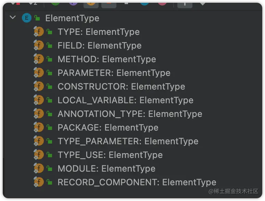Click the ElementType enum class icon
This screenshot has height=201, width=265.
26,18
